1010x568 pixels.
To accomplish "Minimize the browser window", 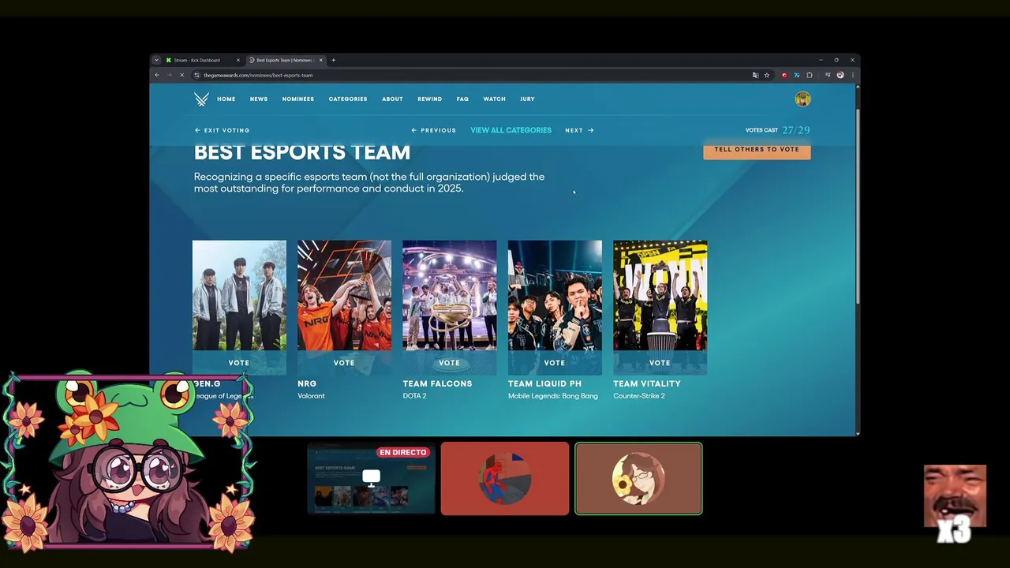I will pos(821,60).
